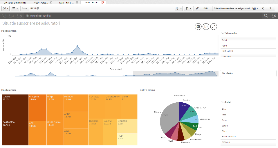Open the Tip cladire filter

pyautogui.click(x=248, y=73)
